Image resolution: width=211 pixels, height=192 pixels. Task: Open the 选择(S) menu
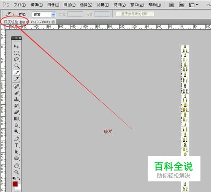[86, 5]
